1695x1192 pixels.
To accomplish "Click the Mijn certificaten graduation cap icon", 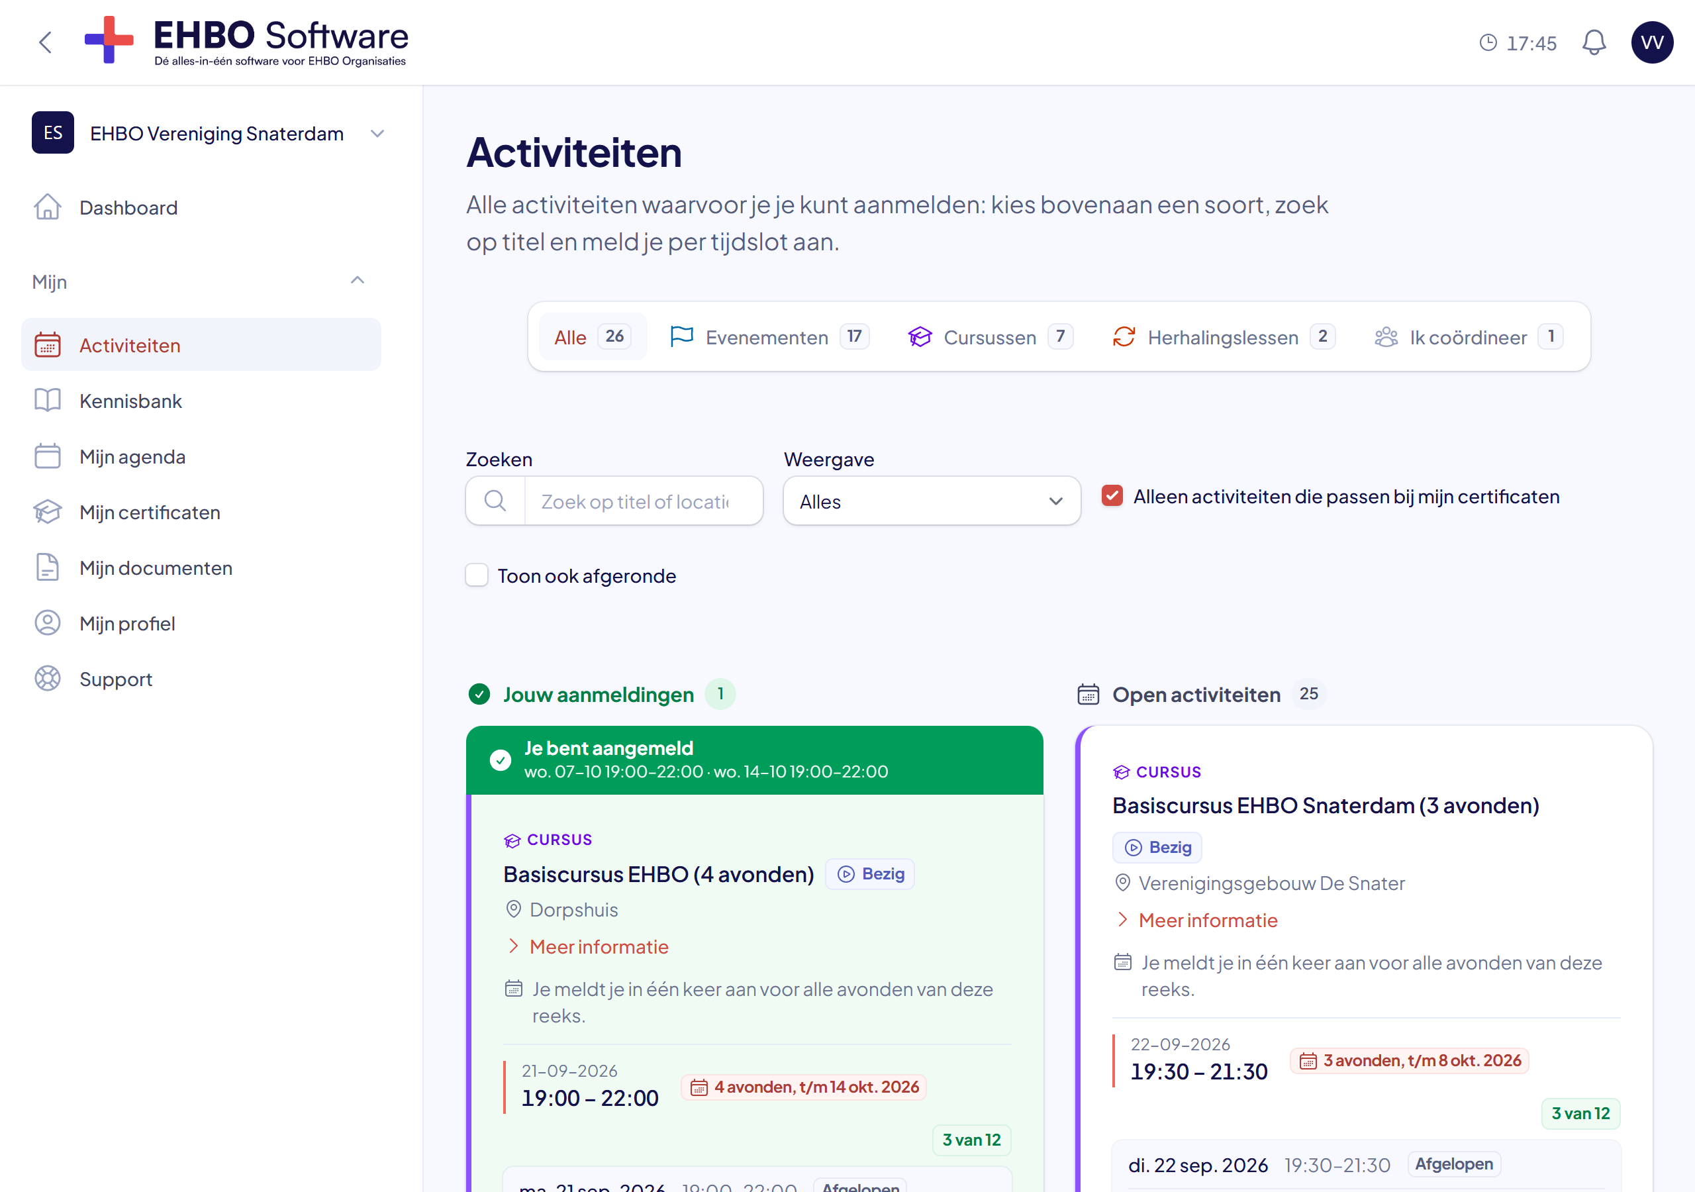I will [47, 512].
